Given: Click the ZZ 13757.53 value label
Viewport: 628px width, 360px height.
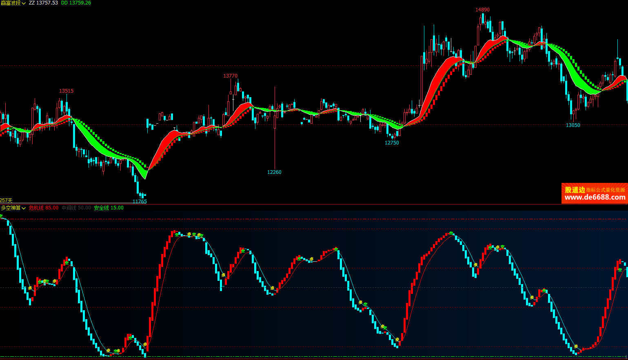Looking at the screenshot, I should click(43, 3).
